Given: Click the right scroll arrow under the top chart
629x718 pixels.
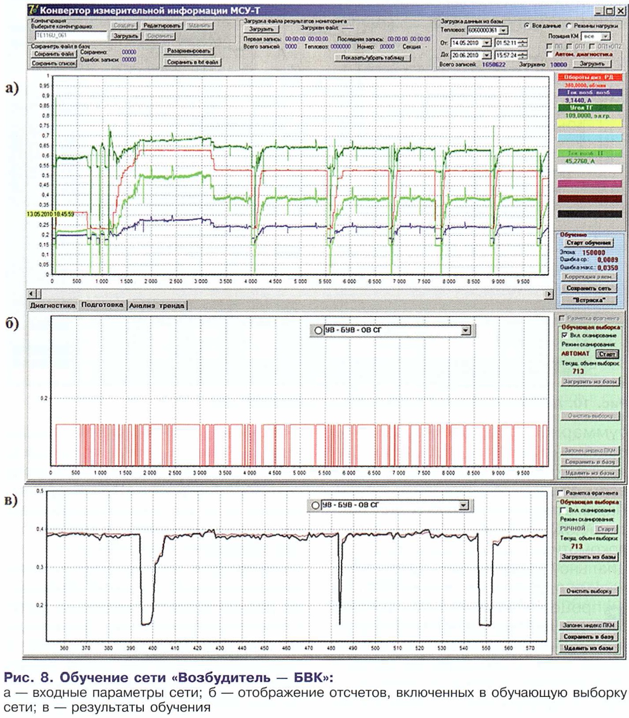Looking at the screenshot, I should (x=549, y=294).
